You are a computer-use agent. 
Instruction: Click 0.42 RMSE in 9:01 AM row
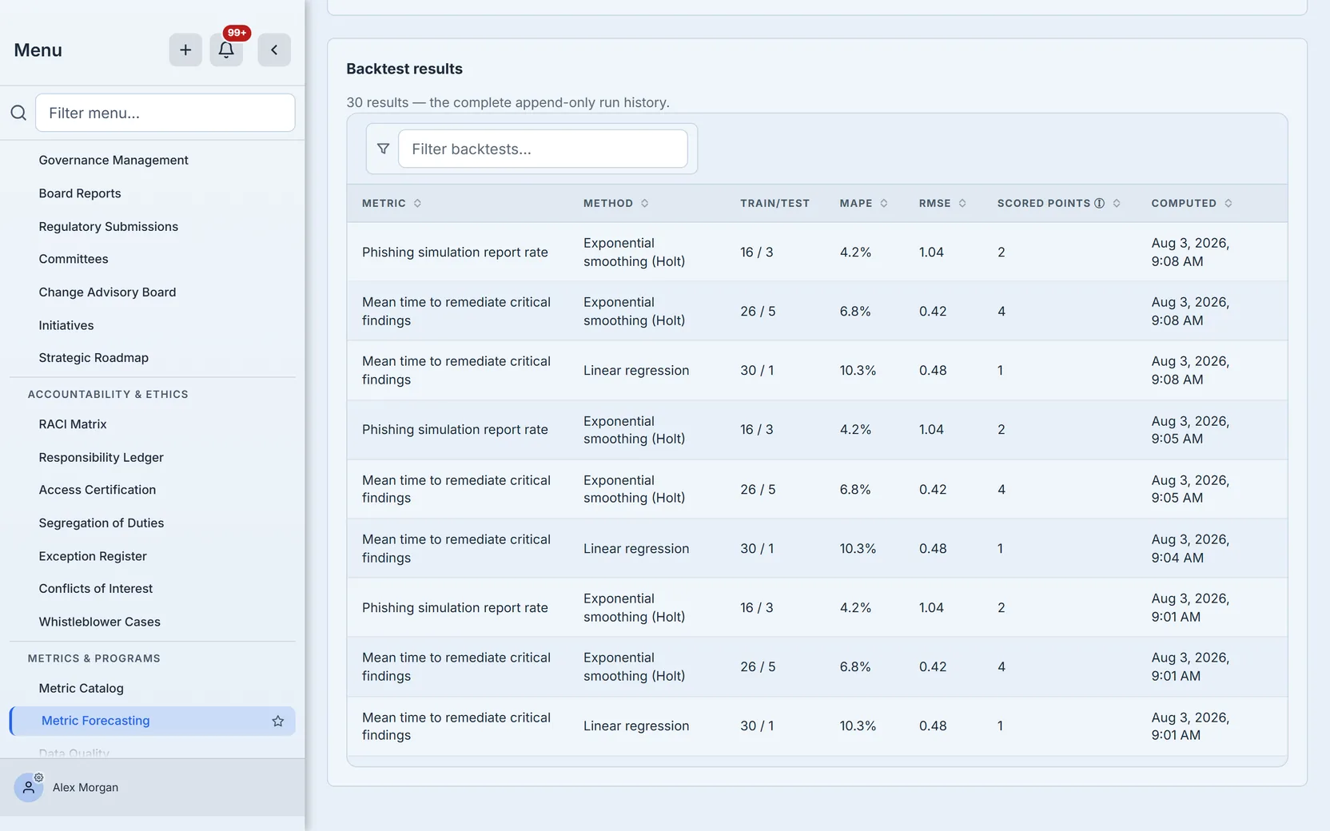[933, 666]
